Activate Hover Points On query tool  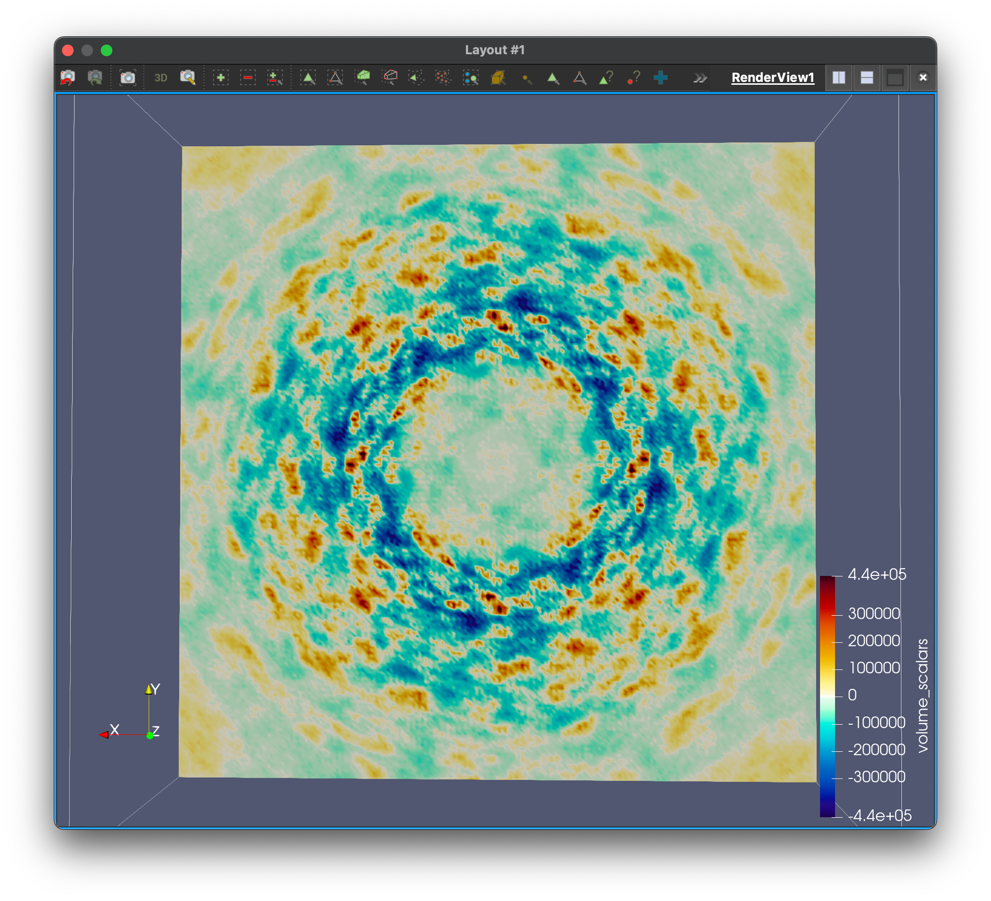(x=634, y=77)
